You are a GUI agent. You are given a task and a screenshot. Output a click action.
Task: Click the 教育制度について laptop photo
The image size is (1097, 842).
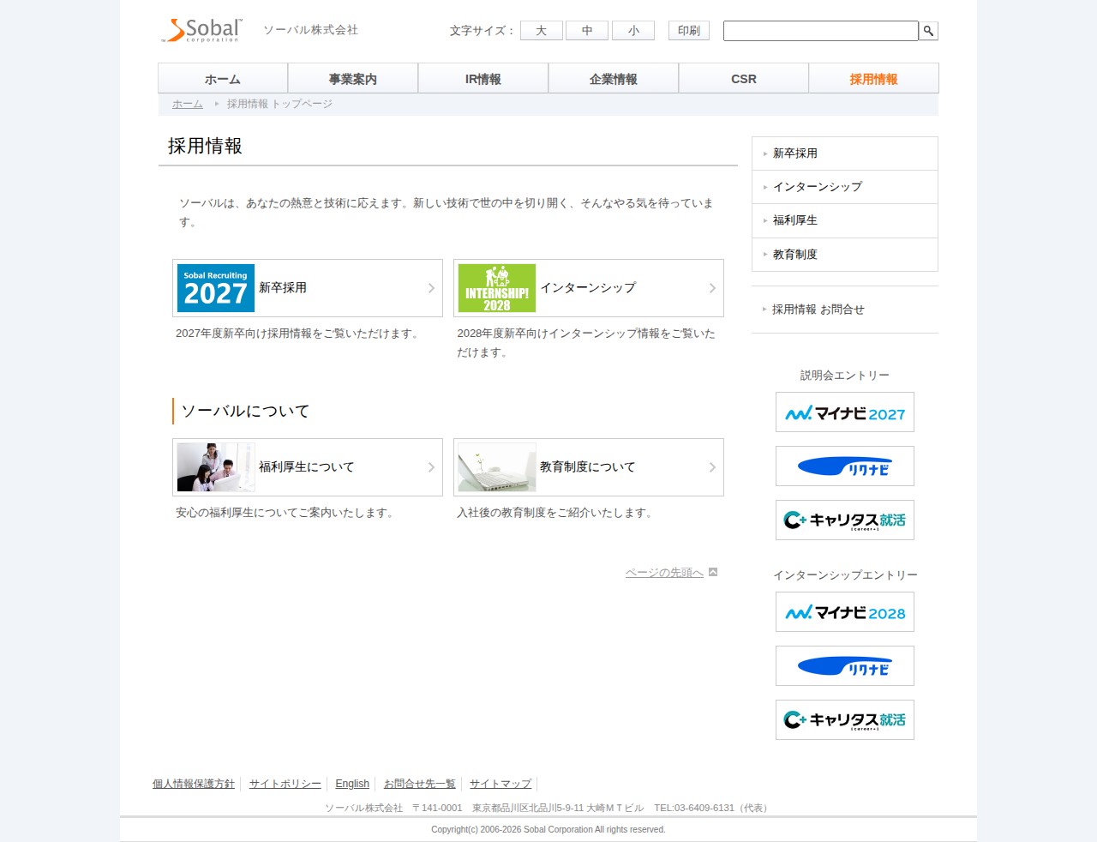tap(497, 467)
